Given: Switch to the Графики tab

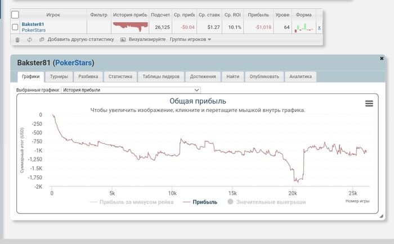Looking at the screenshot, I should point(30,76).
